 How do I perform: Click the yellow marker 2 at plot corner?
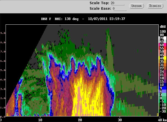click(158, 115)
